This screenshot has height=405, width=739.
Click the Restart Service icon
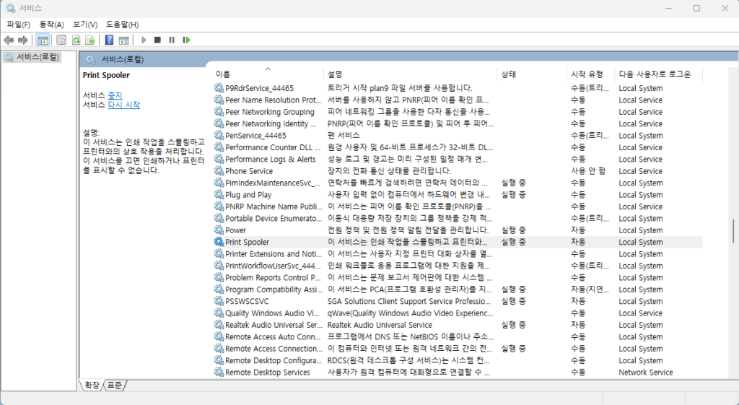tap(187, 40)
